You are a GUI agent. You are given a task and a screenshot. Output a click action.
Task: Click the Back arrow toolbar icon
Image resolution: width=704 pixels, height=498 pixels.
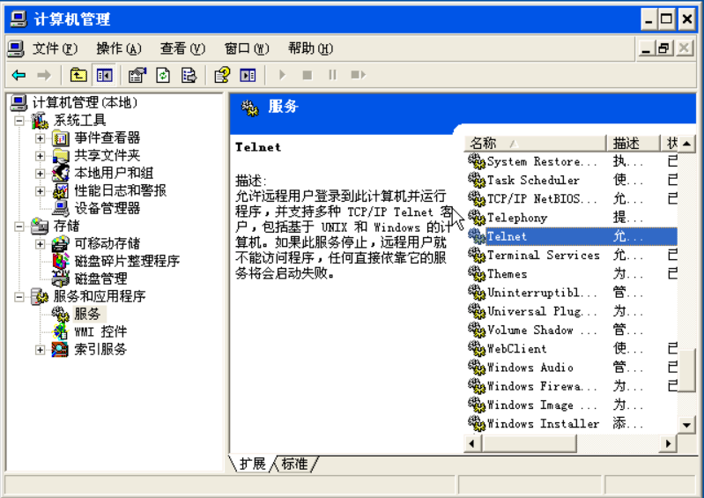19,75
